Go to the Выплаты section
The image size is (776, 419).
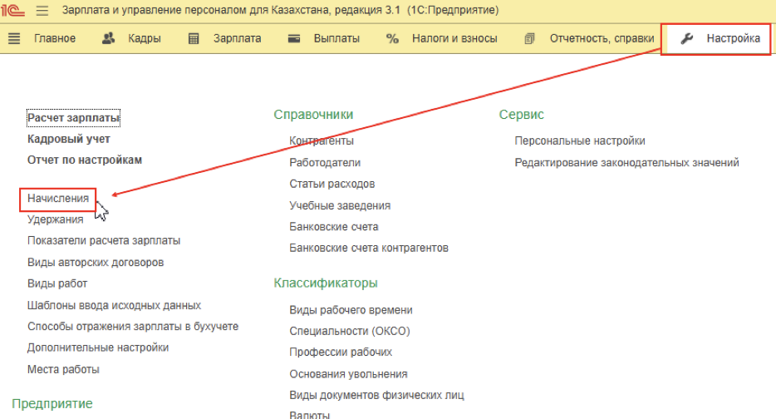tap(336, 38)
